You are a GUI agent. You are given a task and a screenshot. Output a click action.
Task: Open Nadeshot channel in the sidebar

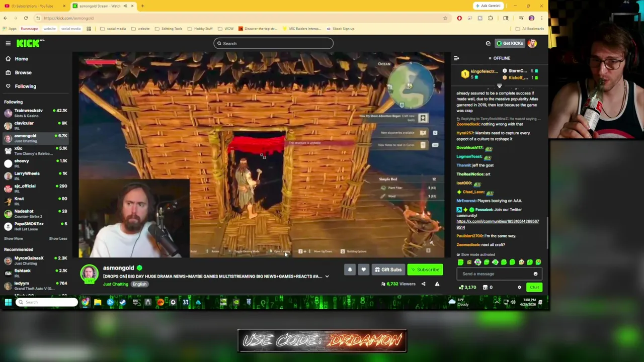(35, 213)
